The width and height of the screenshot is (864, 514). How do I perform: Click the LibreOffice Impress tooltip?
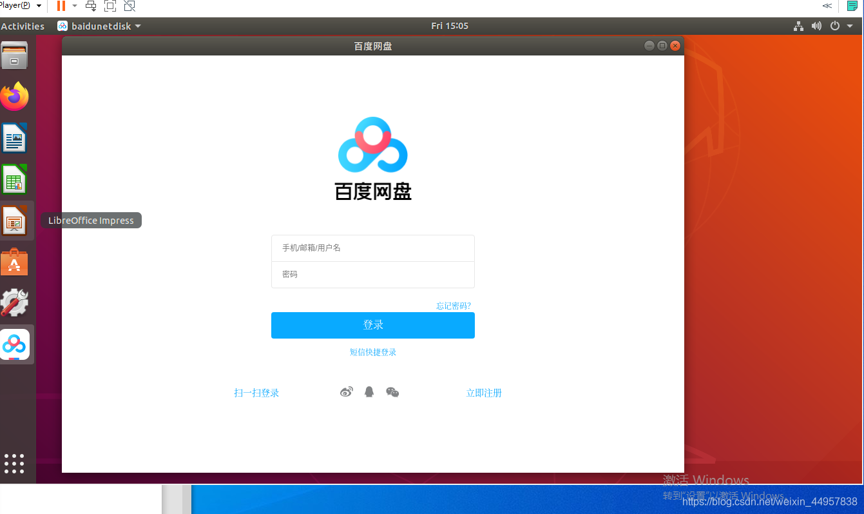coord(91,221)
